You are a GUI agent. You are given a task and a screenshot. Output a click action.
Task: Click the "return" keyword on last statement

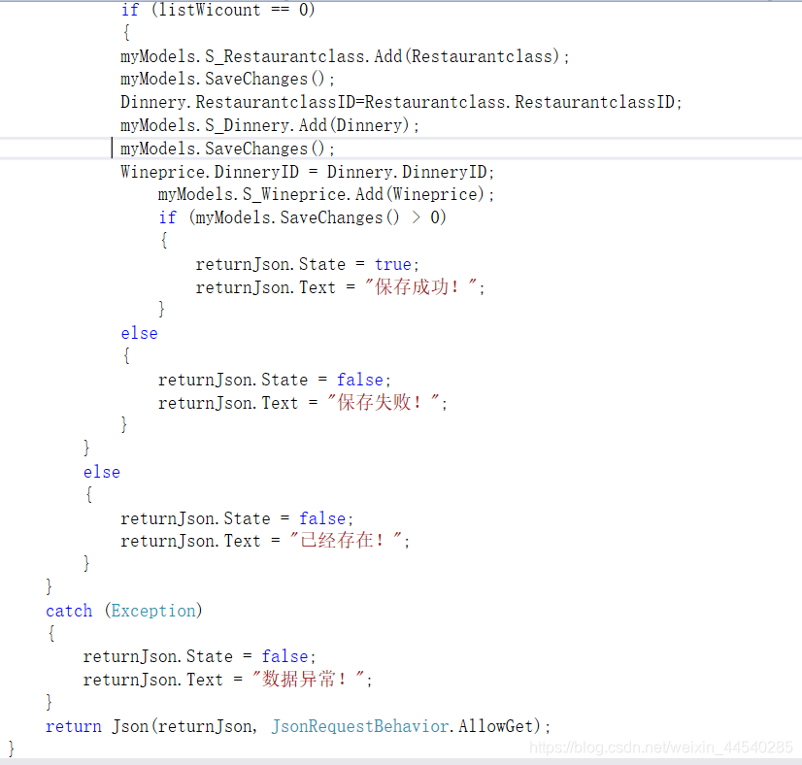[x=74, y=726]
